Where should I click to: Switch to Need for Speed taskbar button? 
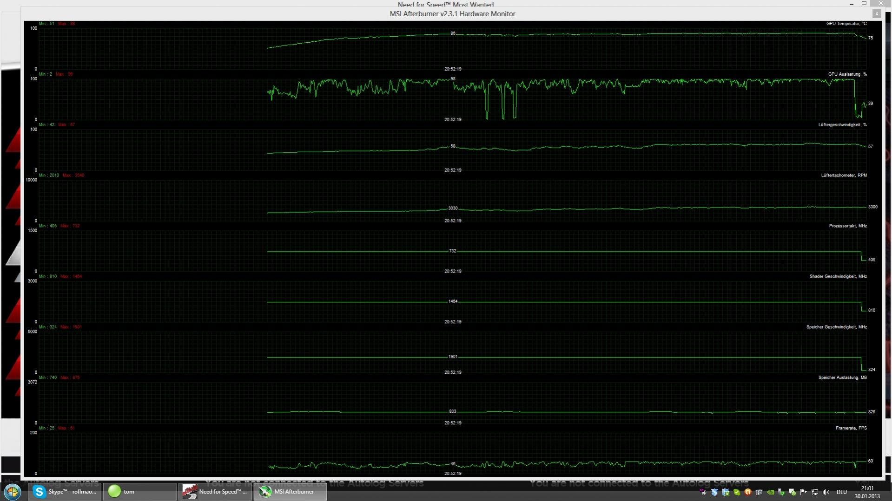pyautogui.click(x=215, y=492)
